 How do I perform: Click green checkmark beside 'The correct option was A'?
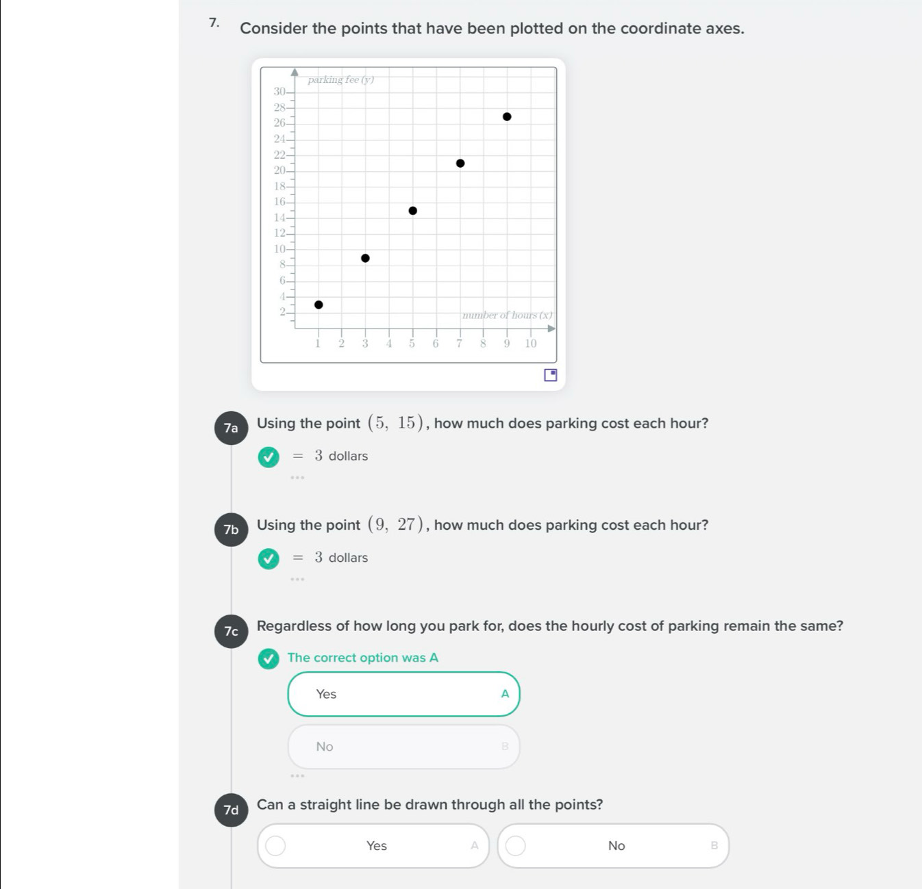point(269,658)
